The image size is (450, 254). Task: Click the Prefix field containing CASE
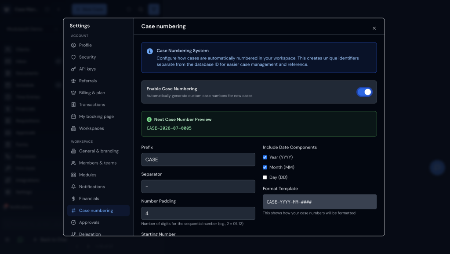(x=198, y=159)
